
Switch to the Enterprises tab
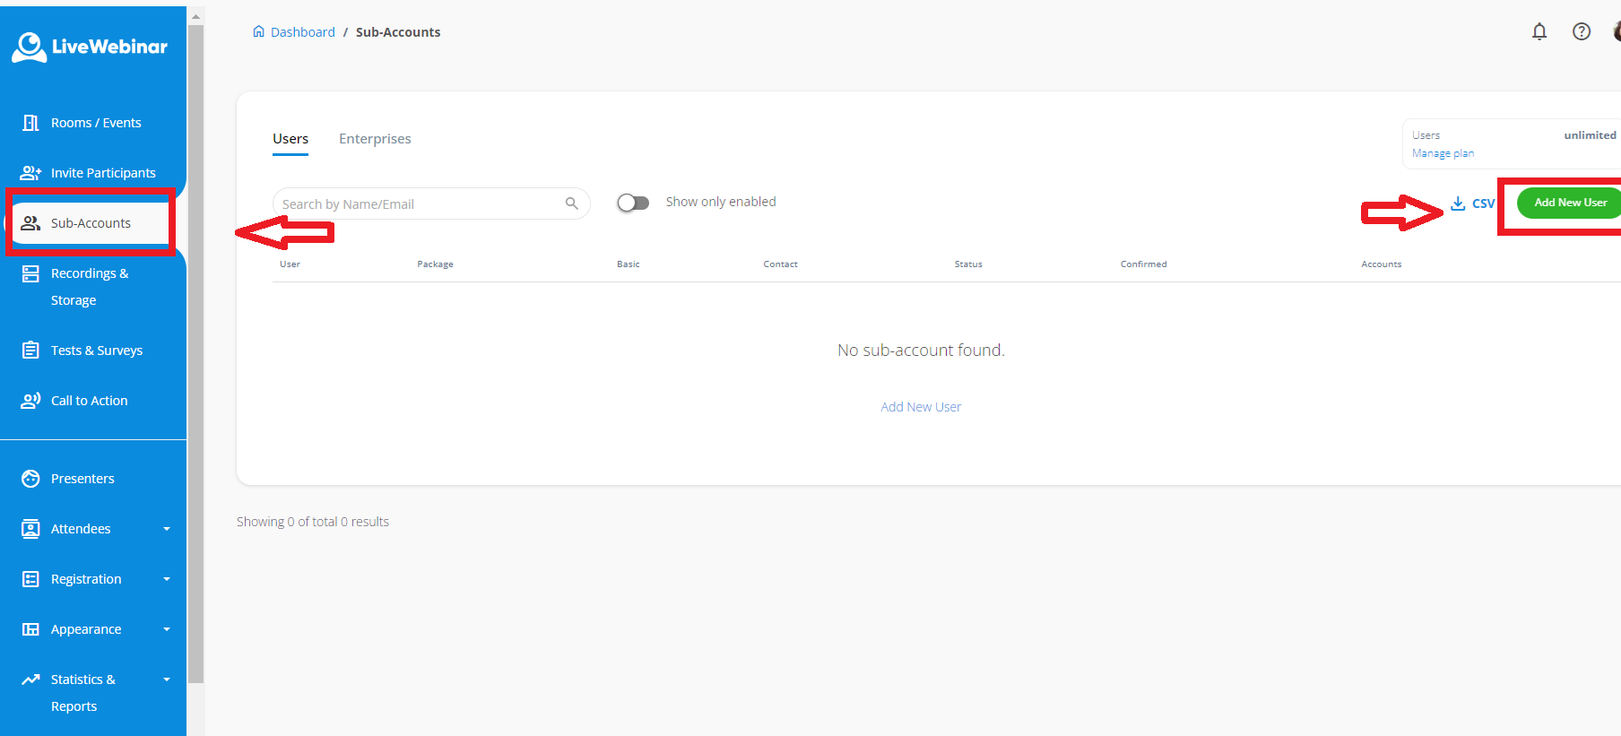pos(375,139)
